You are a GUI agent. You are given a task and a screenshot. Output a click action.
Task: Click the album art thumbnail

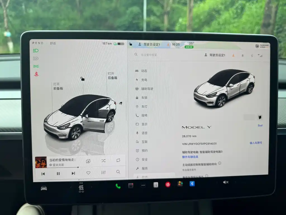pos(41,162)
